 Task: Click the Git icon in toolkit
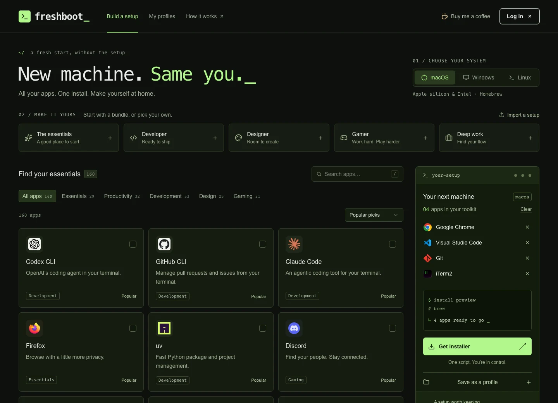[x=427, y=258]
